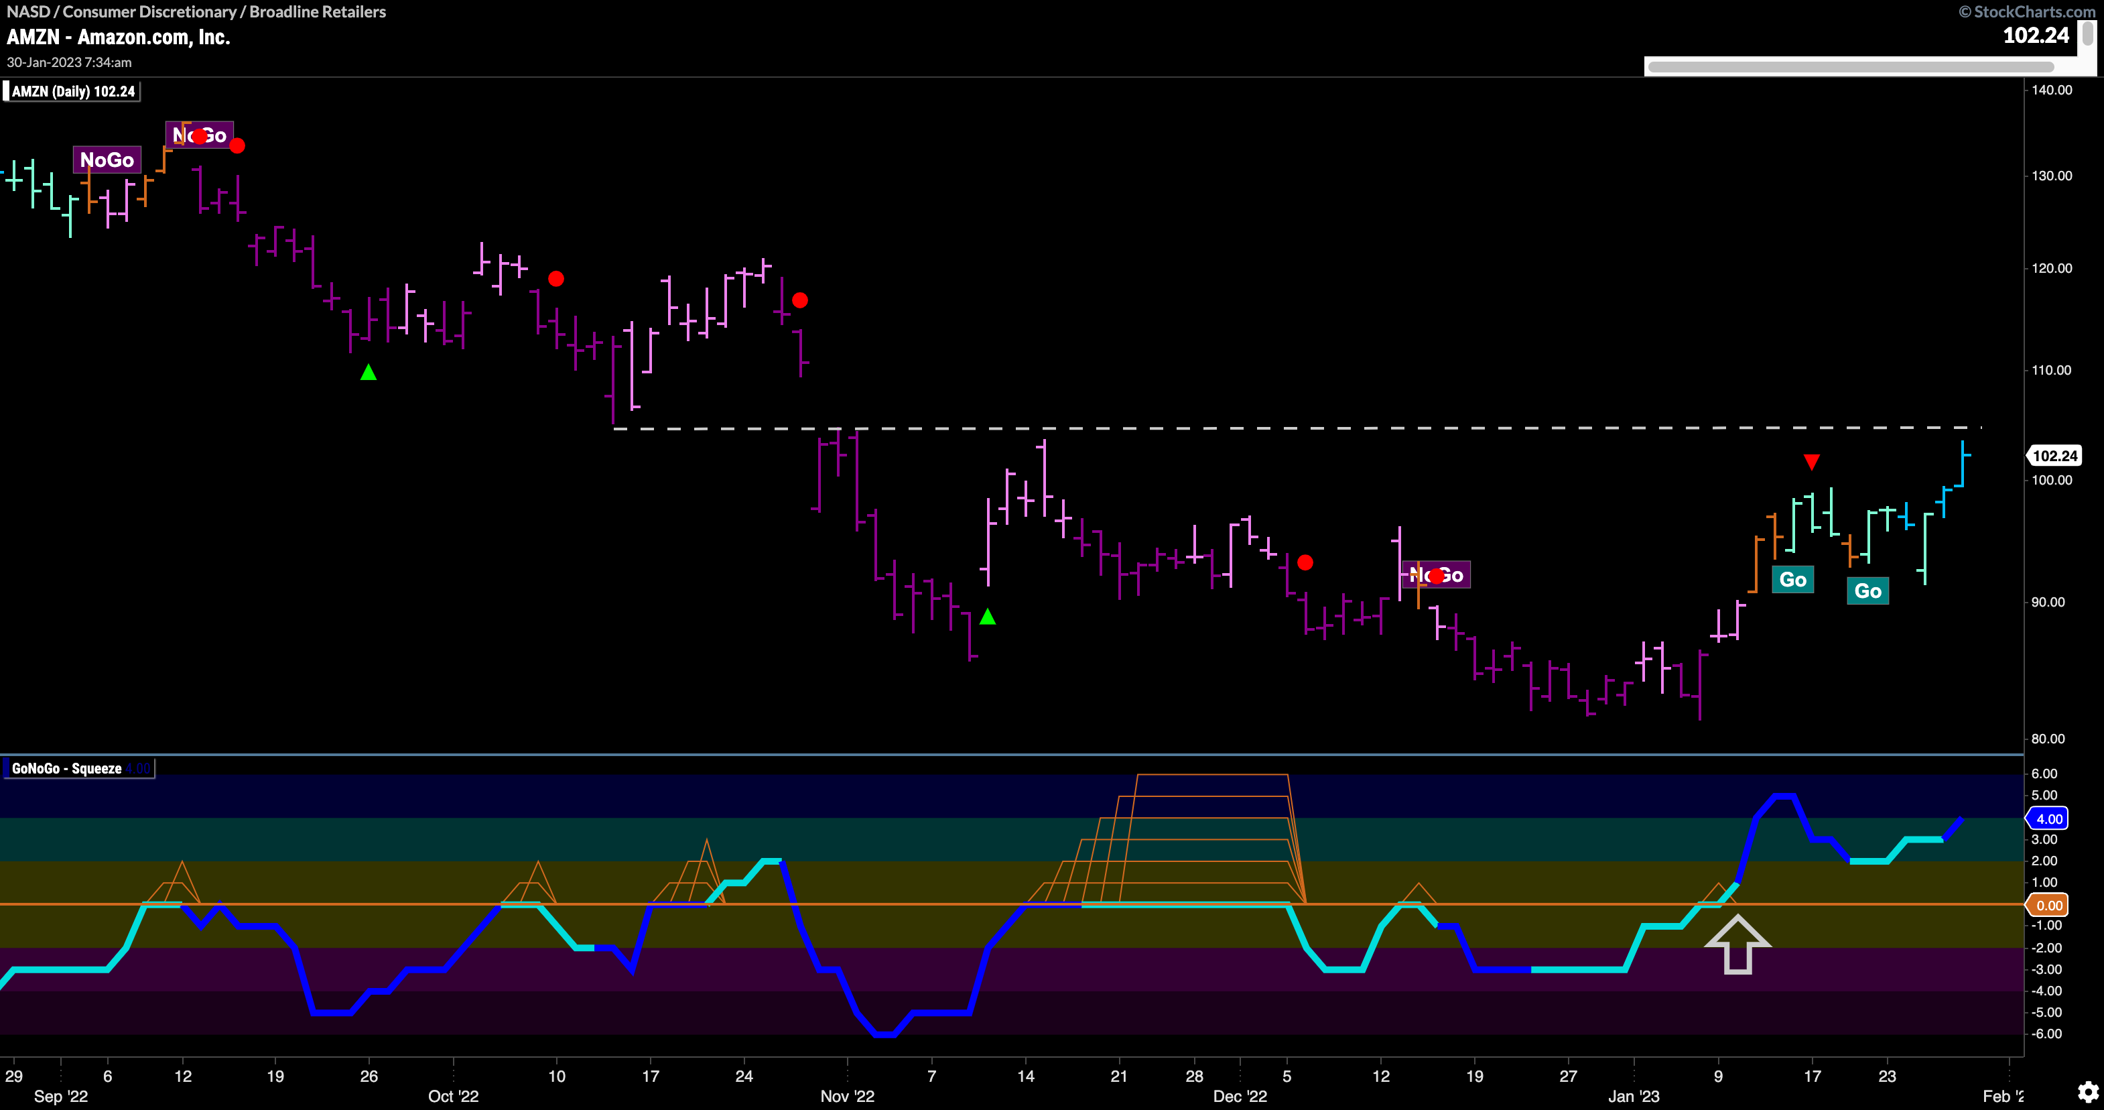The width and height of the screenshot is (2104, 1110).
Task: Click the green up-triangle marker in November
Action: [x=988, y=617]
